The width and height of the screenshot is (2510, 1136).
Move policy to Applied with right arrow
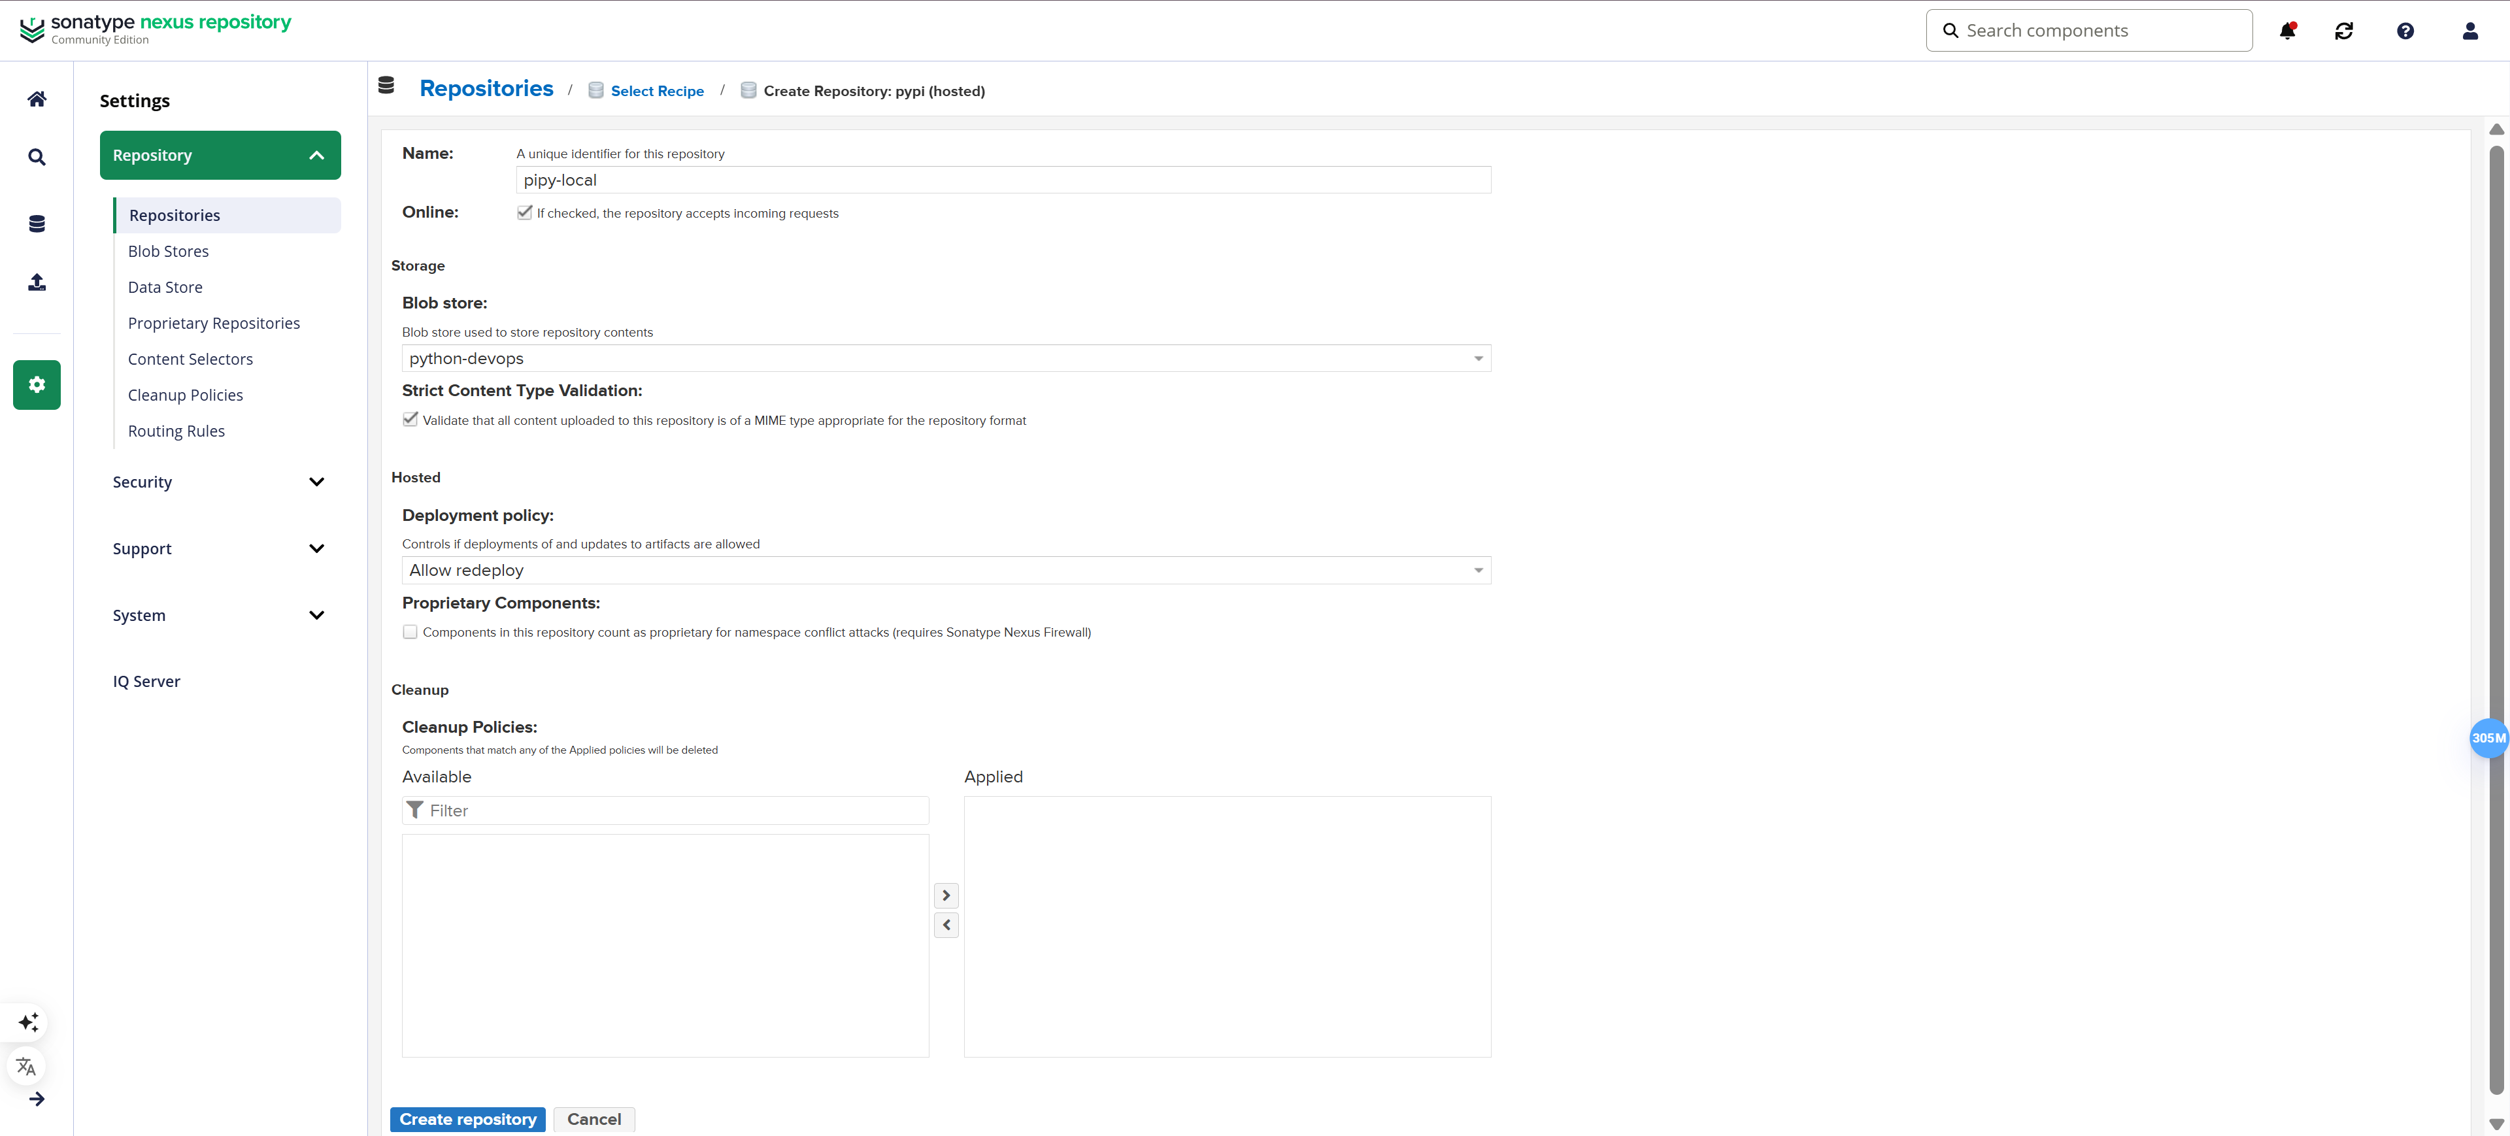point(946,895)
